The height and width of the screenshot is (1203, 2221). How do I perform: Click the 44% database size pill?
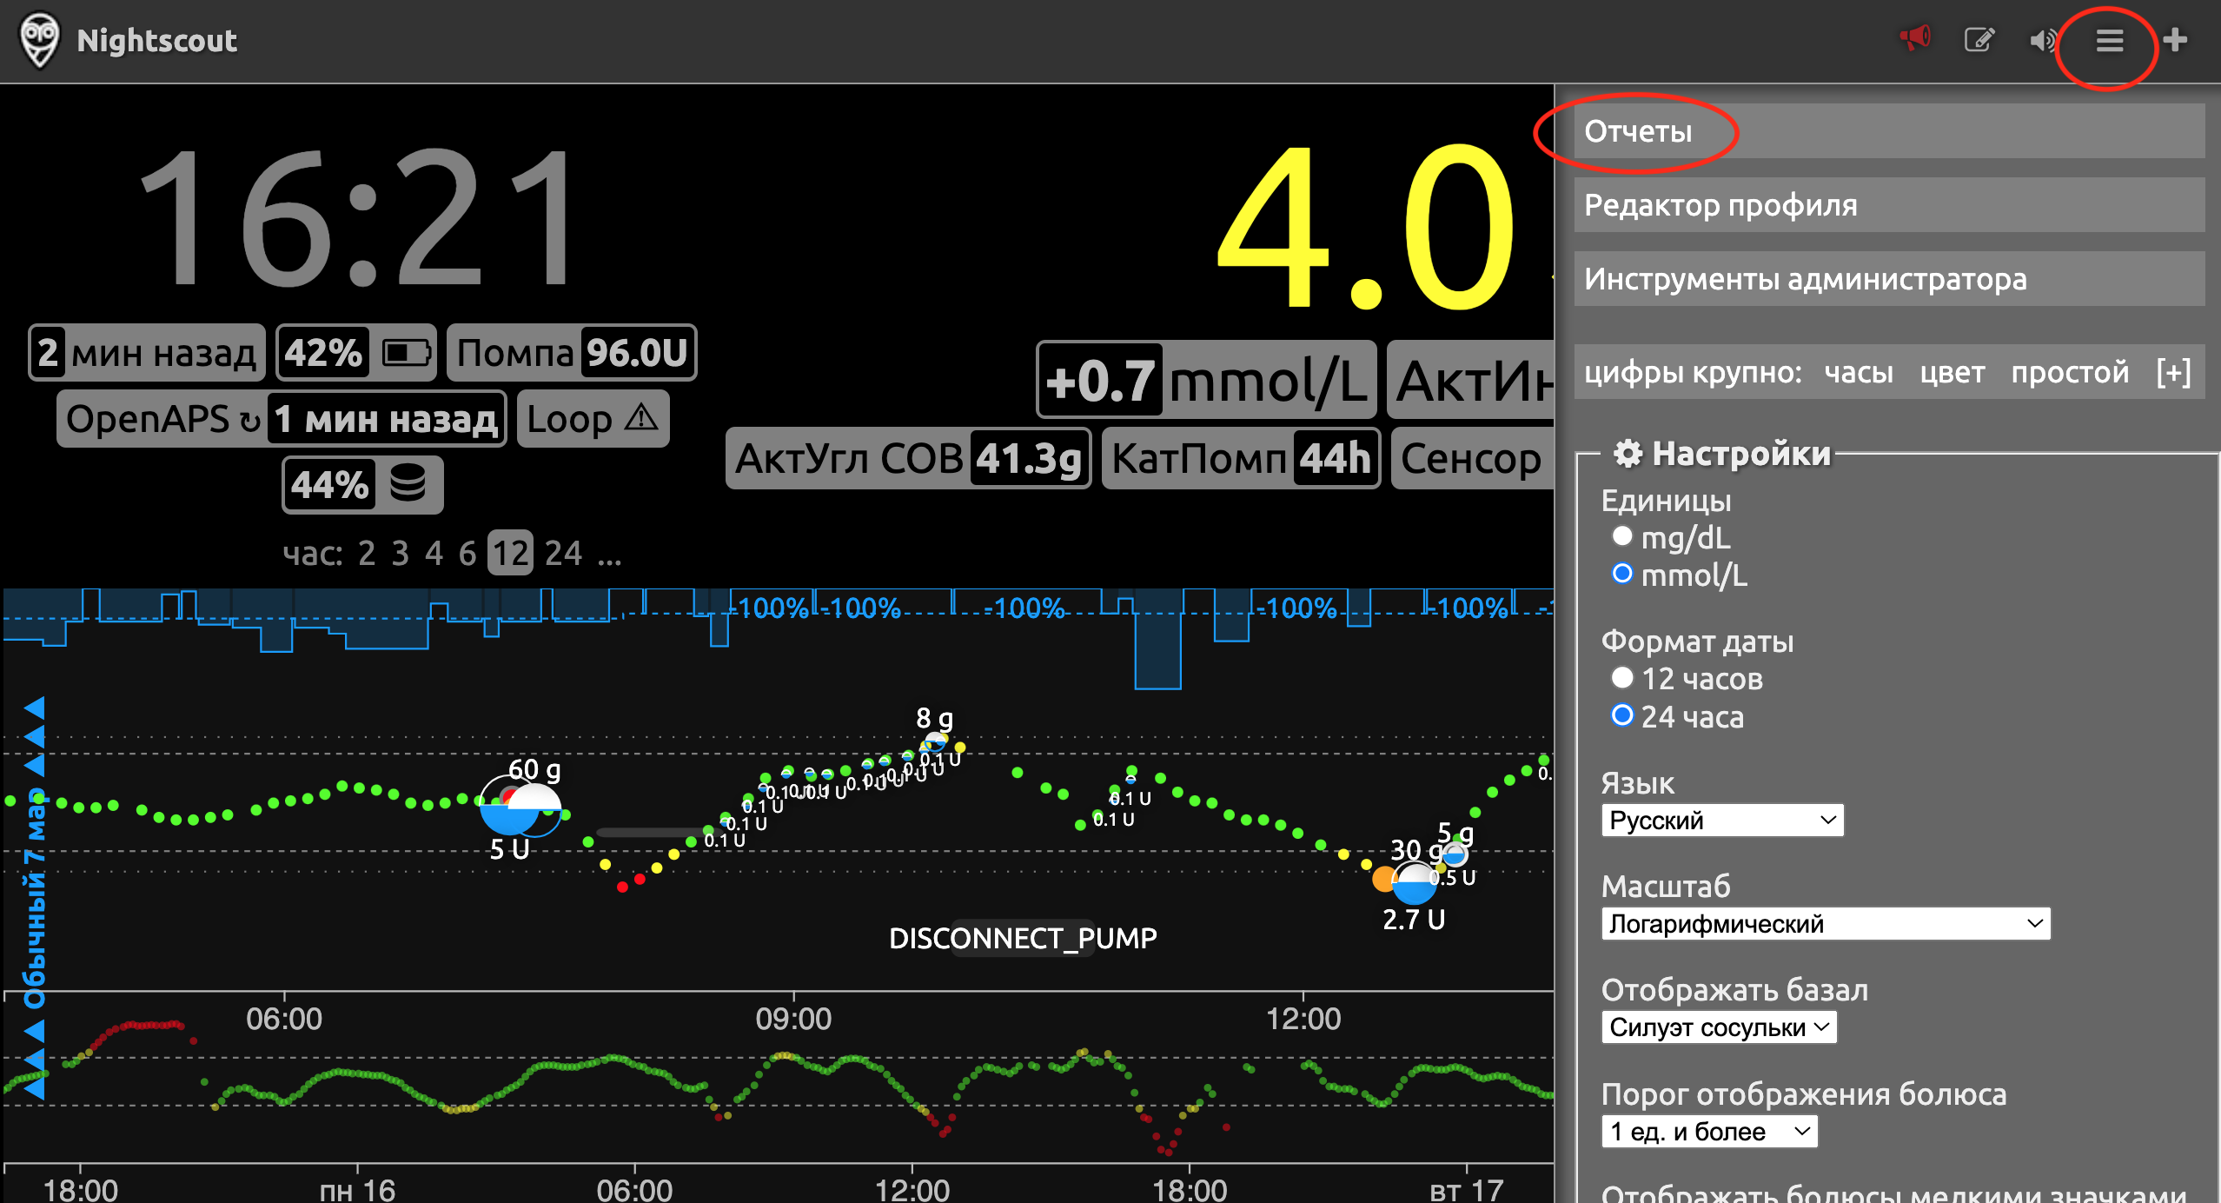pos(362,484)
